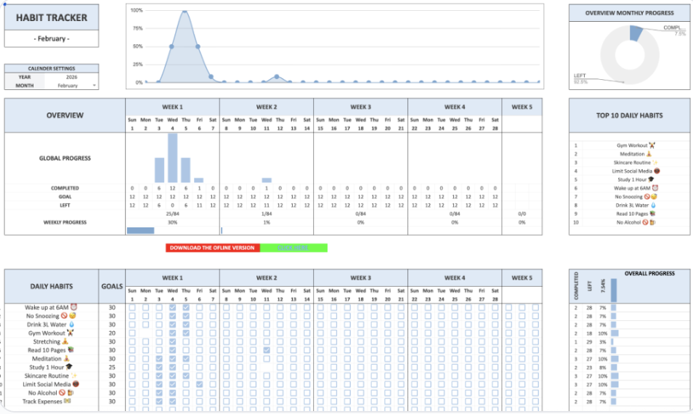The image size is (693, 414).
Task: Select the OVERALL PROGRESS heading
Action: [649, 274]
